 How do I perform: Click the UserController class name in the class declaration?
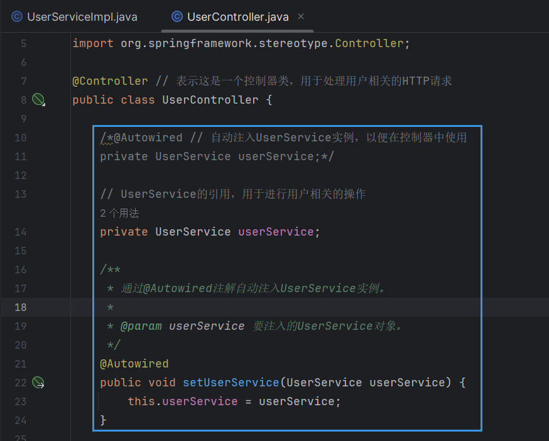210,100
